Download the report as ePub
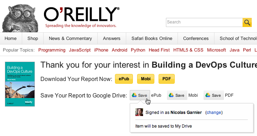This screenshot has width=257, height=136. (124, 79)
